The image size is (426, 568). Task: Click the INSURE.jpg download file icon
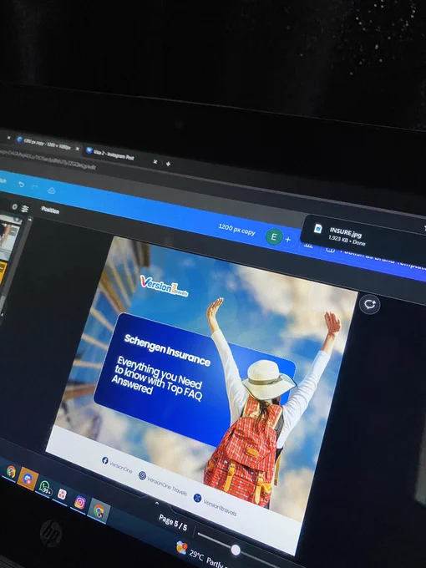pos(317,228)
